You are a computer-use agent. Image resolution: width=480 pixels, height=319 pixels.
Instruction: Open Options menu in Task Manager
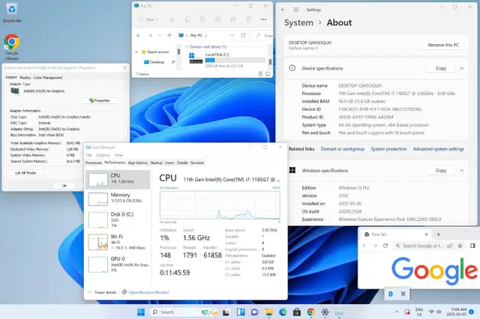(x=103, y=155)
